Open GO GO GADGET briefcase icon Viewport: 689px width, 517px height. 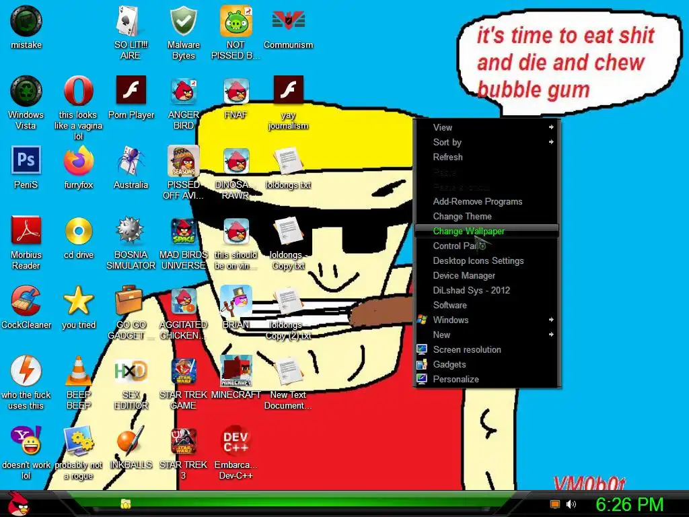click(129, 301)
